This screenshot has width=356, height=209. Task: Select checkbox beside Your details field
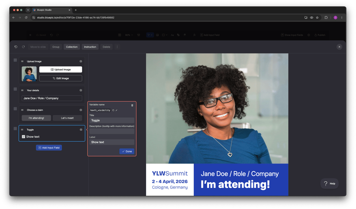tap(15, 89)
